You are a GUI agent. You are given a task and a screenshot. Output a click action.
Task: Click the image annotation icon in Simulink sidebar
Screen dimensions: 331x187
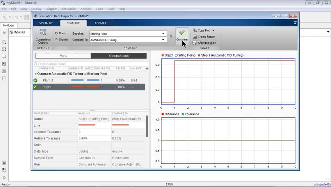coord(4,64)
